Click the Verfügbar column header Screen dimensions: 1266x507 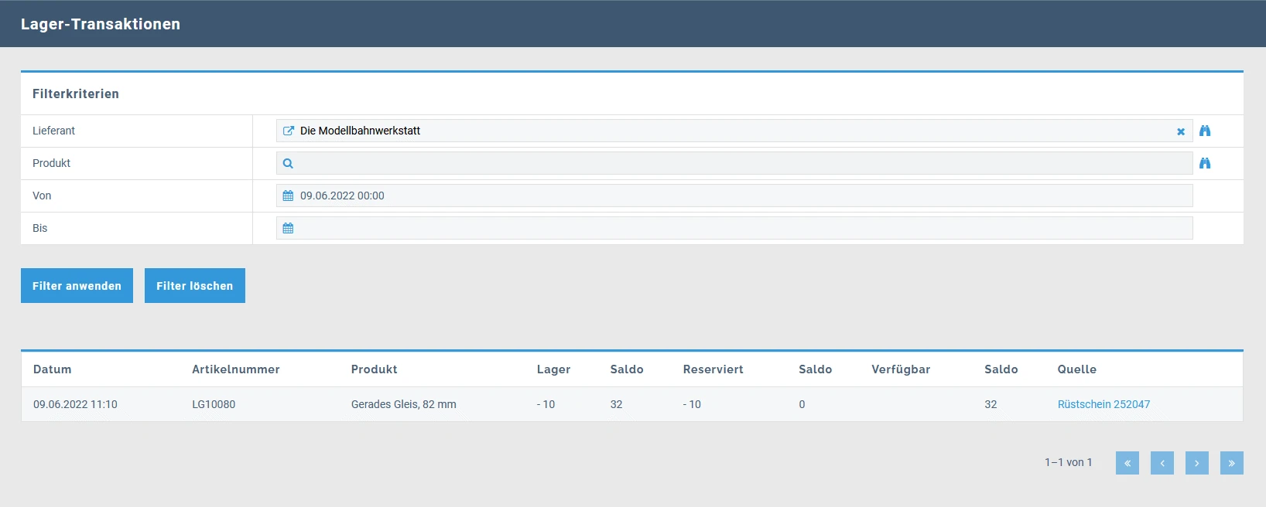[x=901, y=369]
